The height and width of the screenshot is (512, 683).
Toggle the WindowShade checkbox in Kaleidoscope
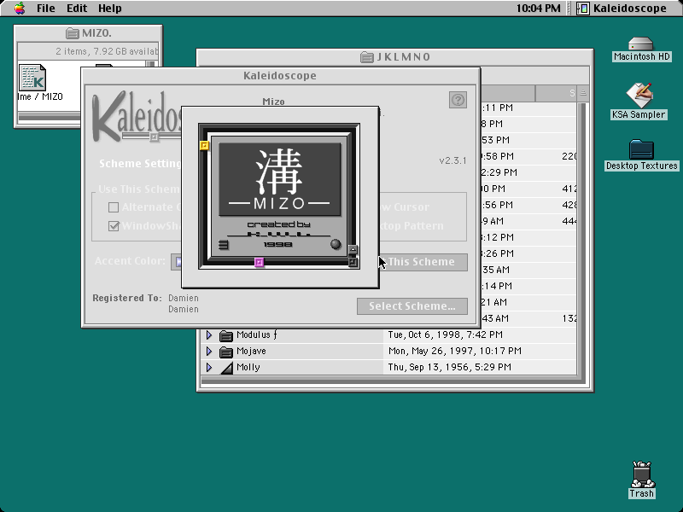click(x=114, y=226)
